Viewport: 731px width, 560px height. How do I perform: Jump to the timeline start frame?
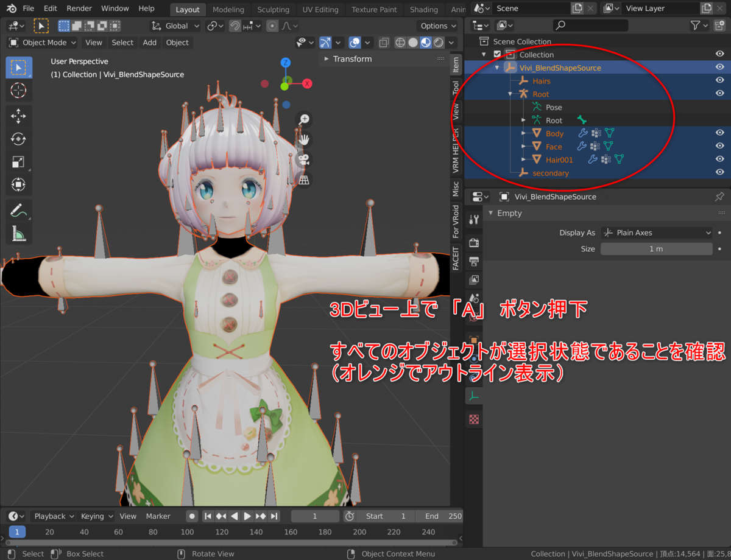click(x=208, y=516)
